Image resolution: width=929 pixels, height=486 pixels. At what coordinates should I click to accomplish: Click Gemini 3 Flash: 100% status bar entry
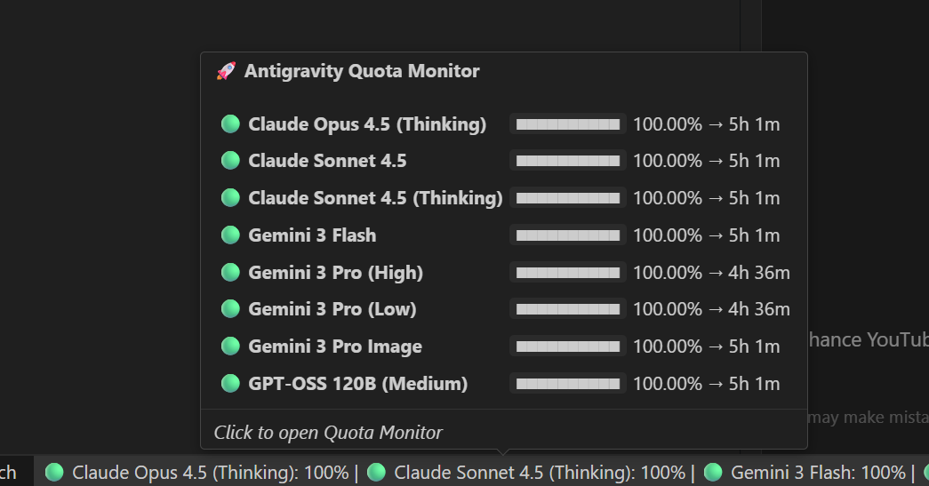tap(807, 473)
